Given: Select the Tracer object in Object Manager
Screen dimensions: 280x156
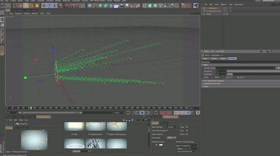Looking at the screenshot, I should click(208, 14).
